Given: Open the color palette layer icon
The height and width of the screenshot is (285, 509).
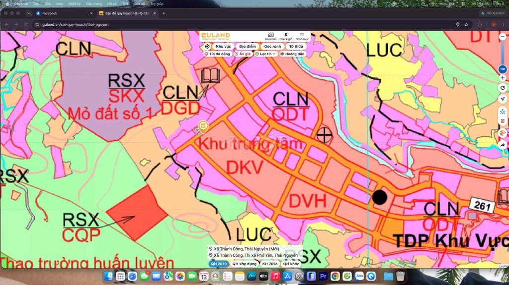Looking at the screenshot, I should (x=503, y=133).
